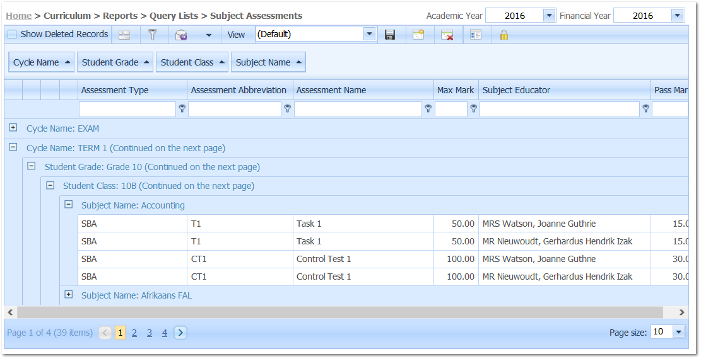Sort by Subject Name group header
Image resolution: width=701 pixels, height=359 pixels.
coord(268,62)
